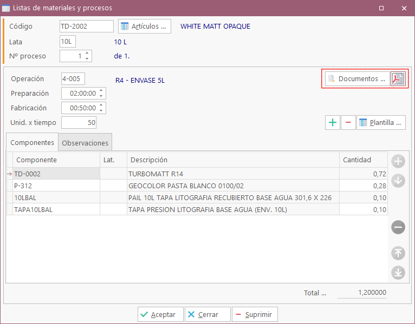
Task: Click the empty Lat. cell of P-312 row
Action: (x=113, y=186)
